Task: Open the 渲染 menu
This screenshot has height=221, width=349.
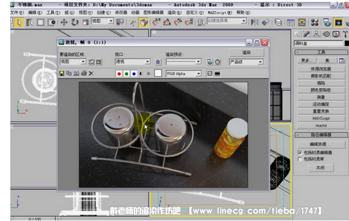Action: (x=174, y=13)
